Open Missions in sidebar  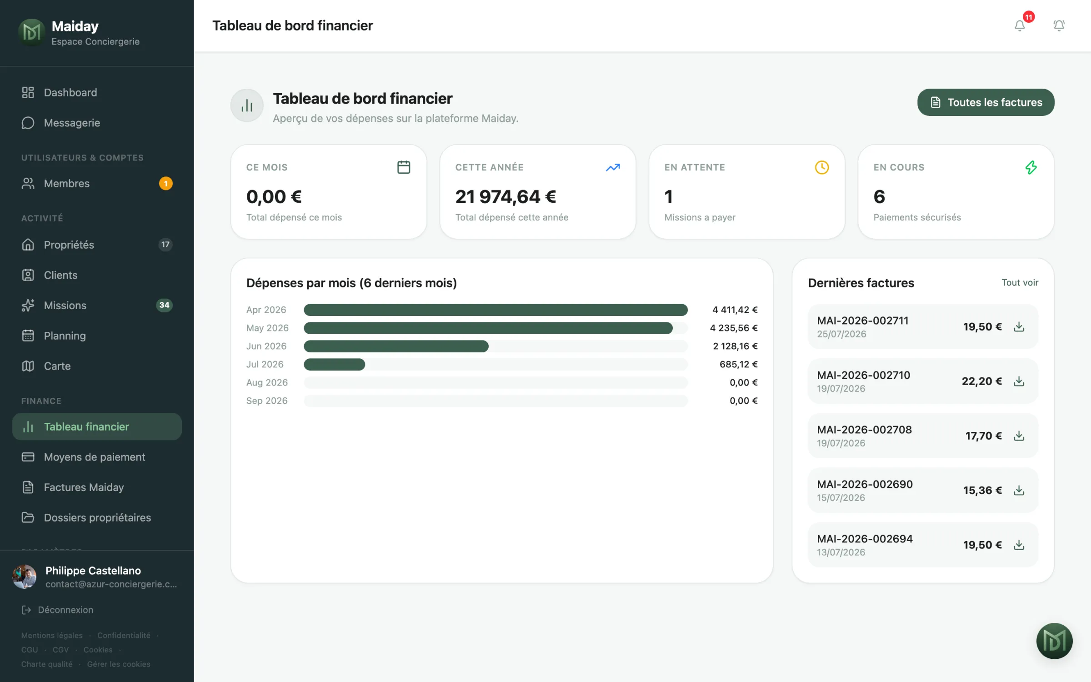[97, 305]
